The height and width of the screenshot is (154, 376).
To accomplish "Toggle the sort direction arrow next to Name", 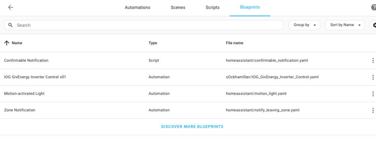I will click(x=7, y=43).
